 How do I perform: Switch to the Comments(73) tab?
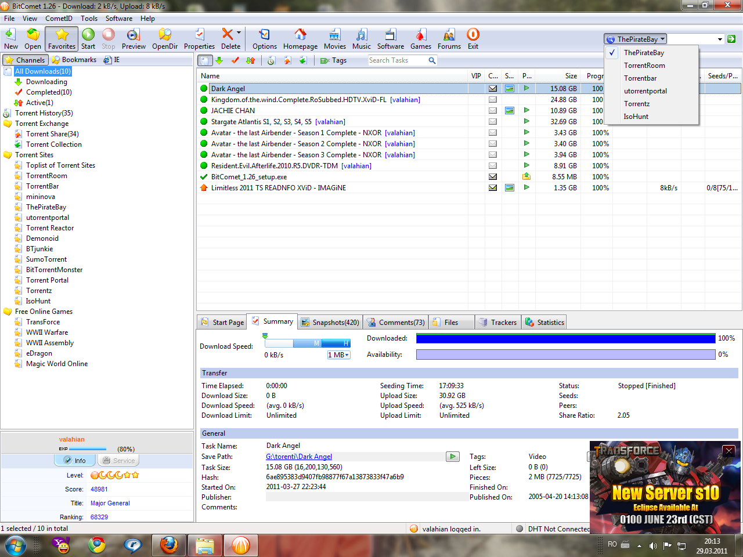point(395,323)
